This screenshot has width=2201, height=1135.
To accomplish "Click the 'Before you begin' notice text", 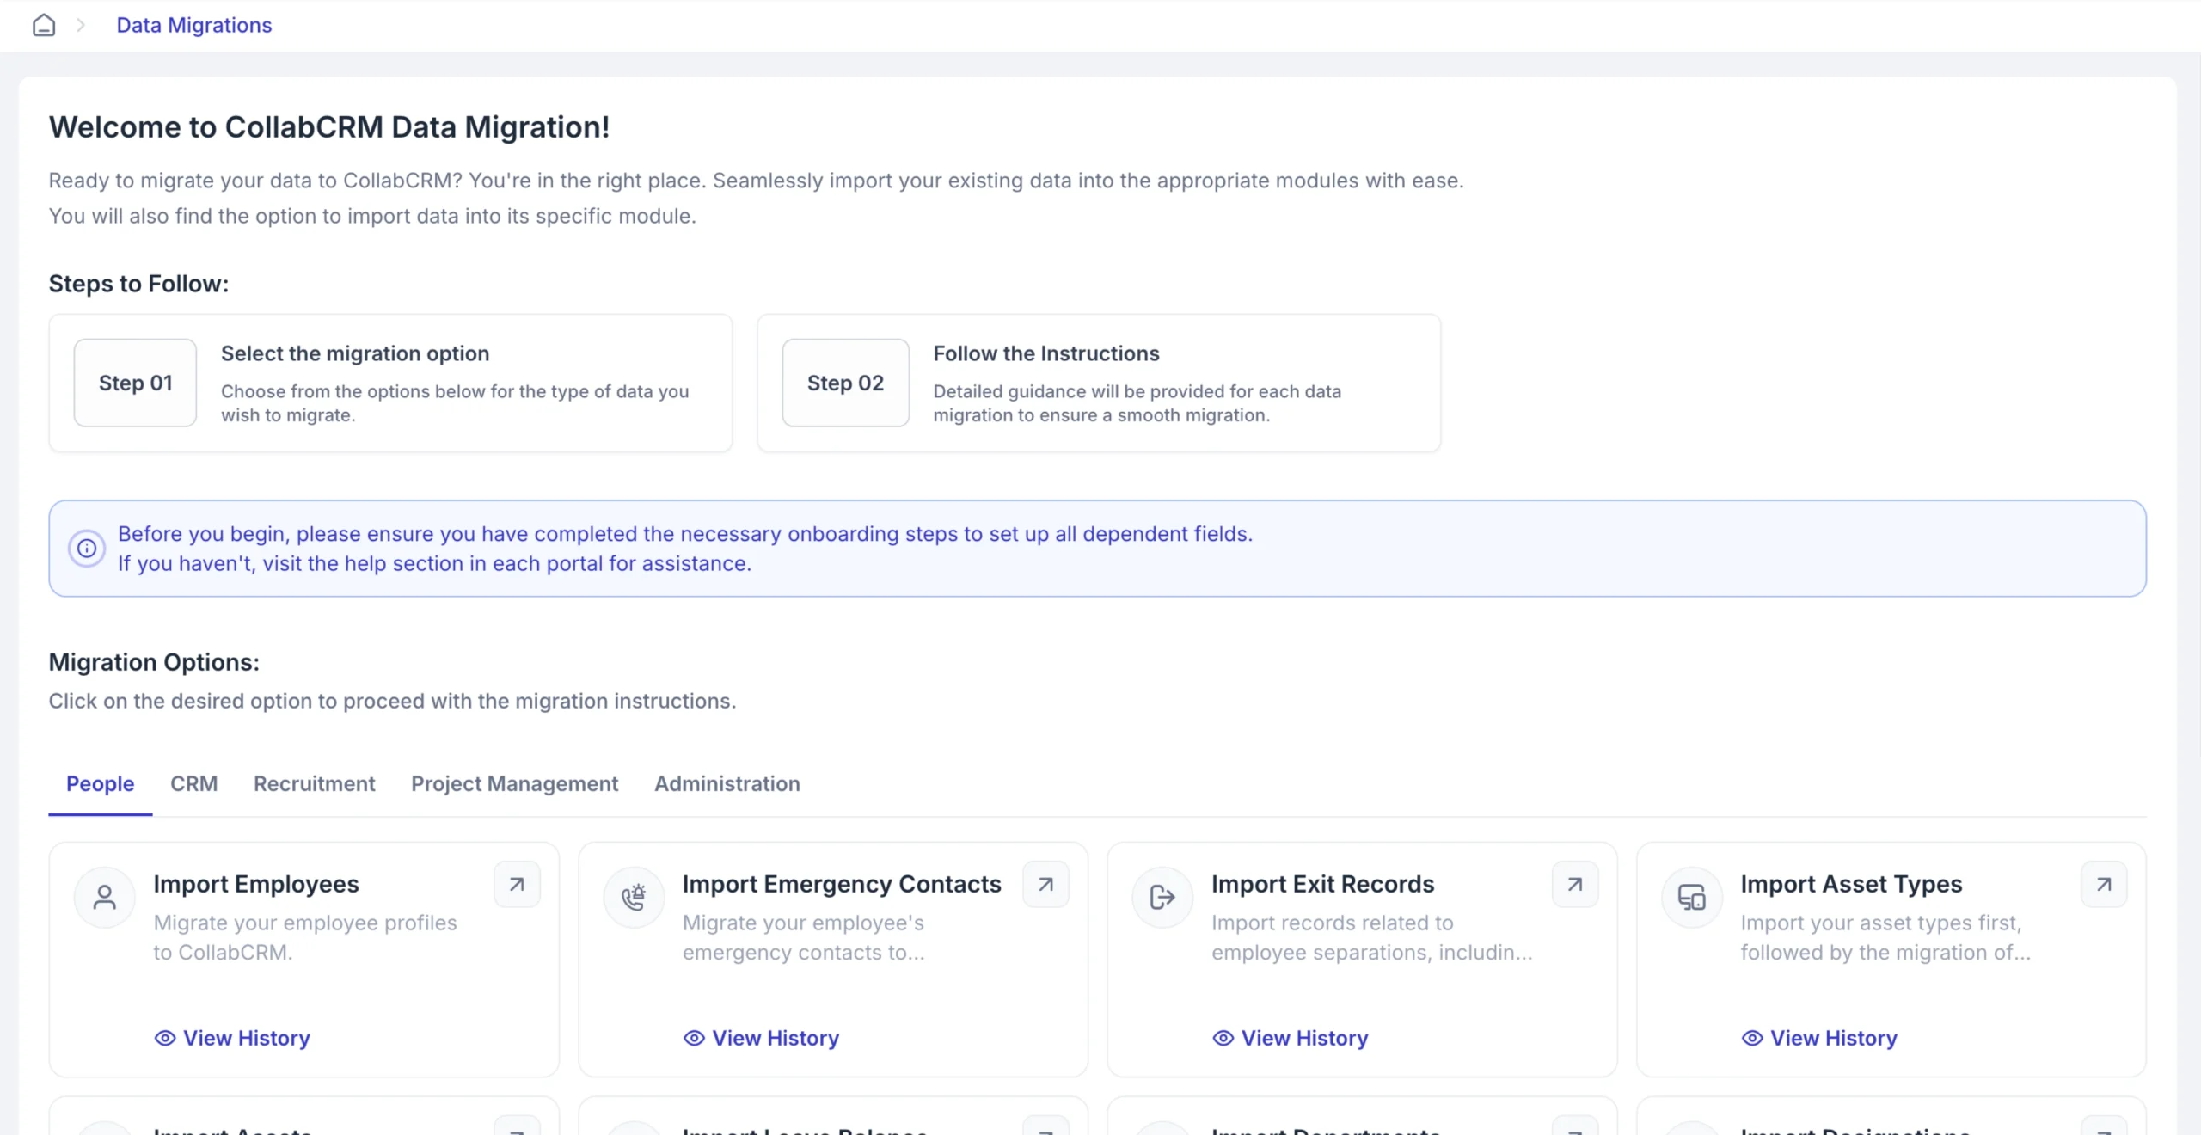I will [x=685, y=549].
